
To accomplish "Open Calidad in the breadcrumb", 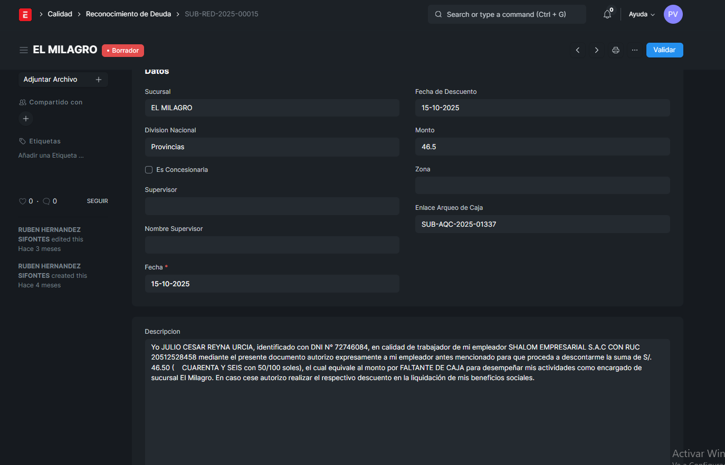I will click(x=60, y=14).
